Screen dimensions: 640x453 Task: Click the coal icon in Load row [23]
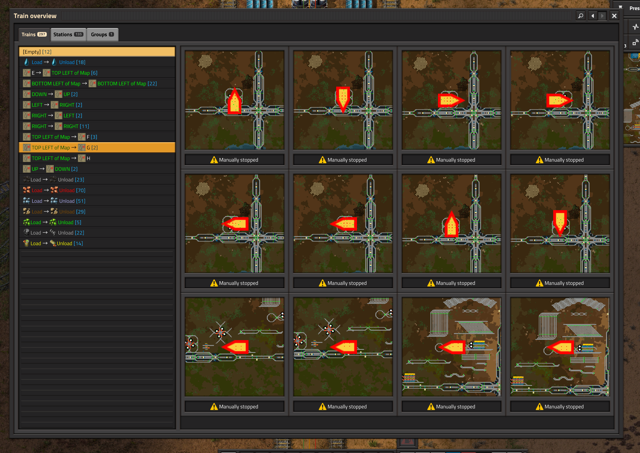coord(27,180)
